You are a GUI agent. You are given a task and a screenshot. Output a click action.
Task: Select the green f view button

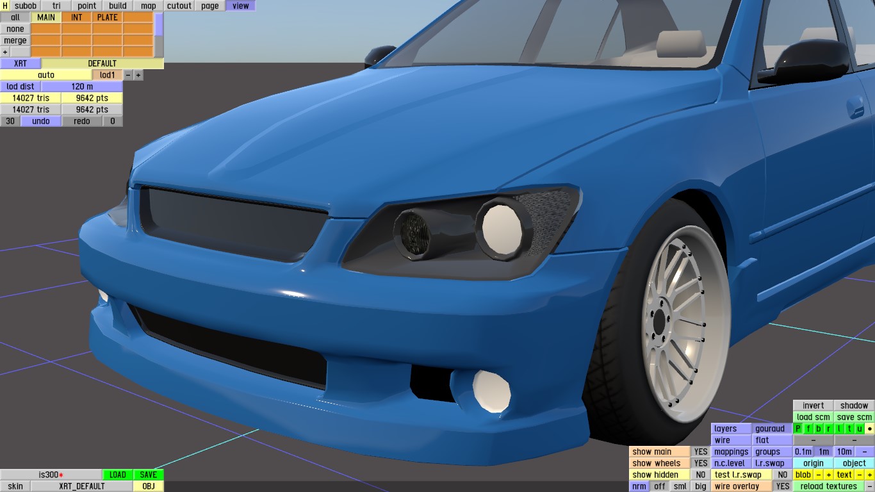808,429
